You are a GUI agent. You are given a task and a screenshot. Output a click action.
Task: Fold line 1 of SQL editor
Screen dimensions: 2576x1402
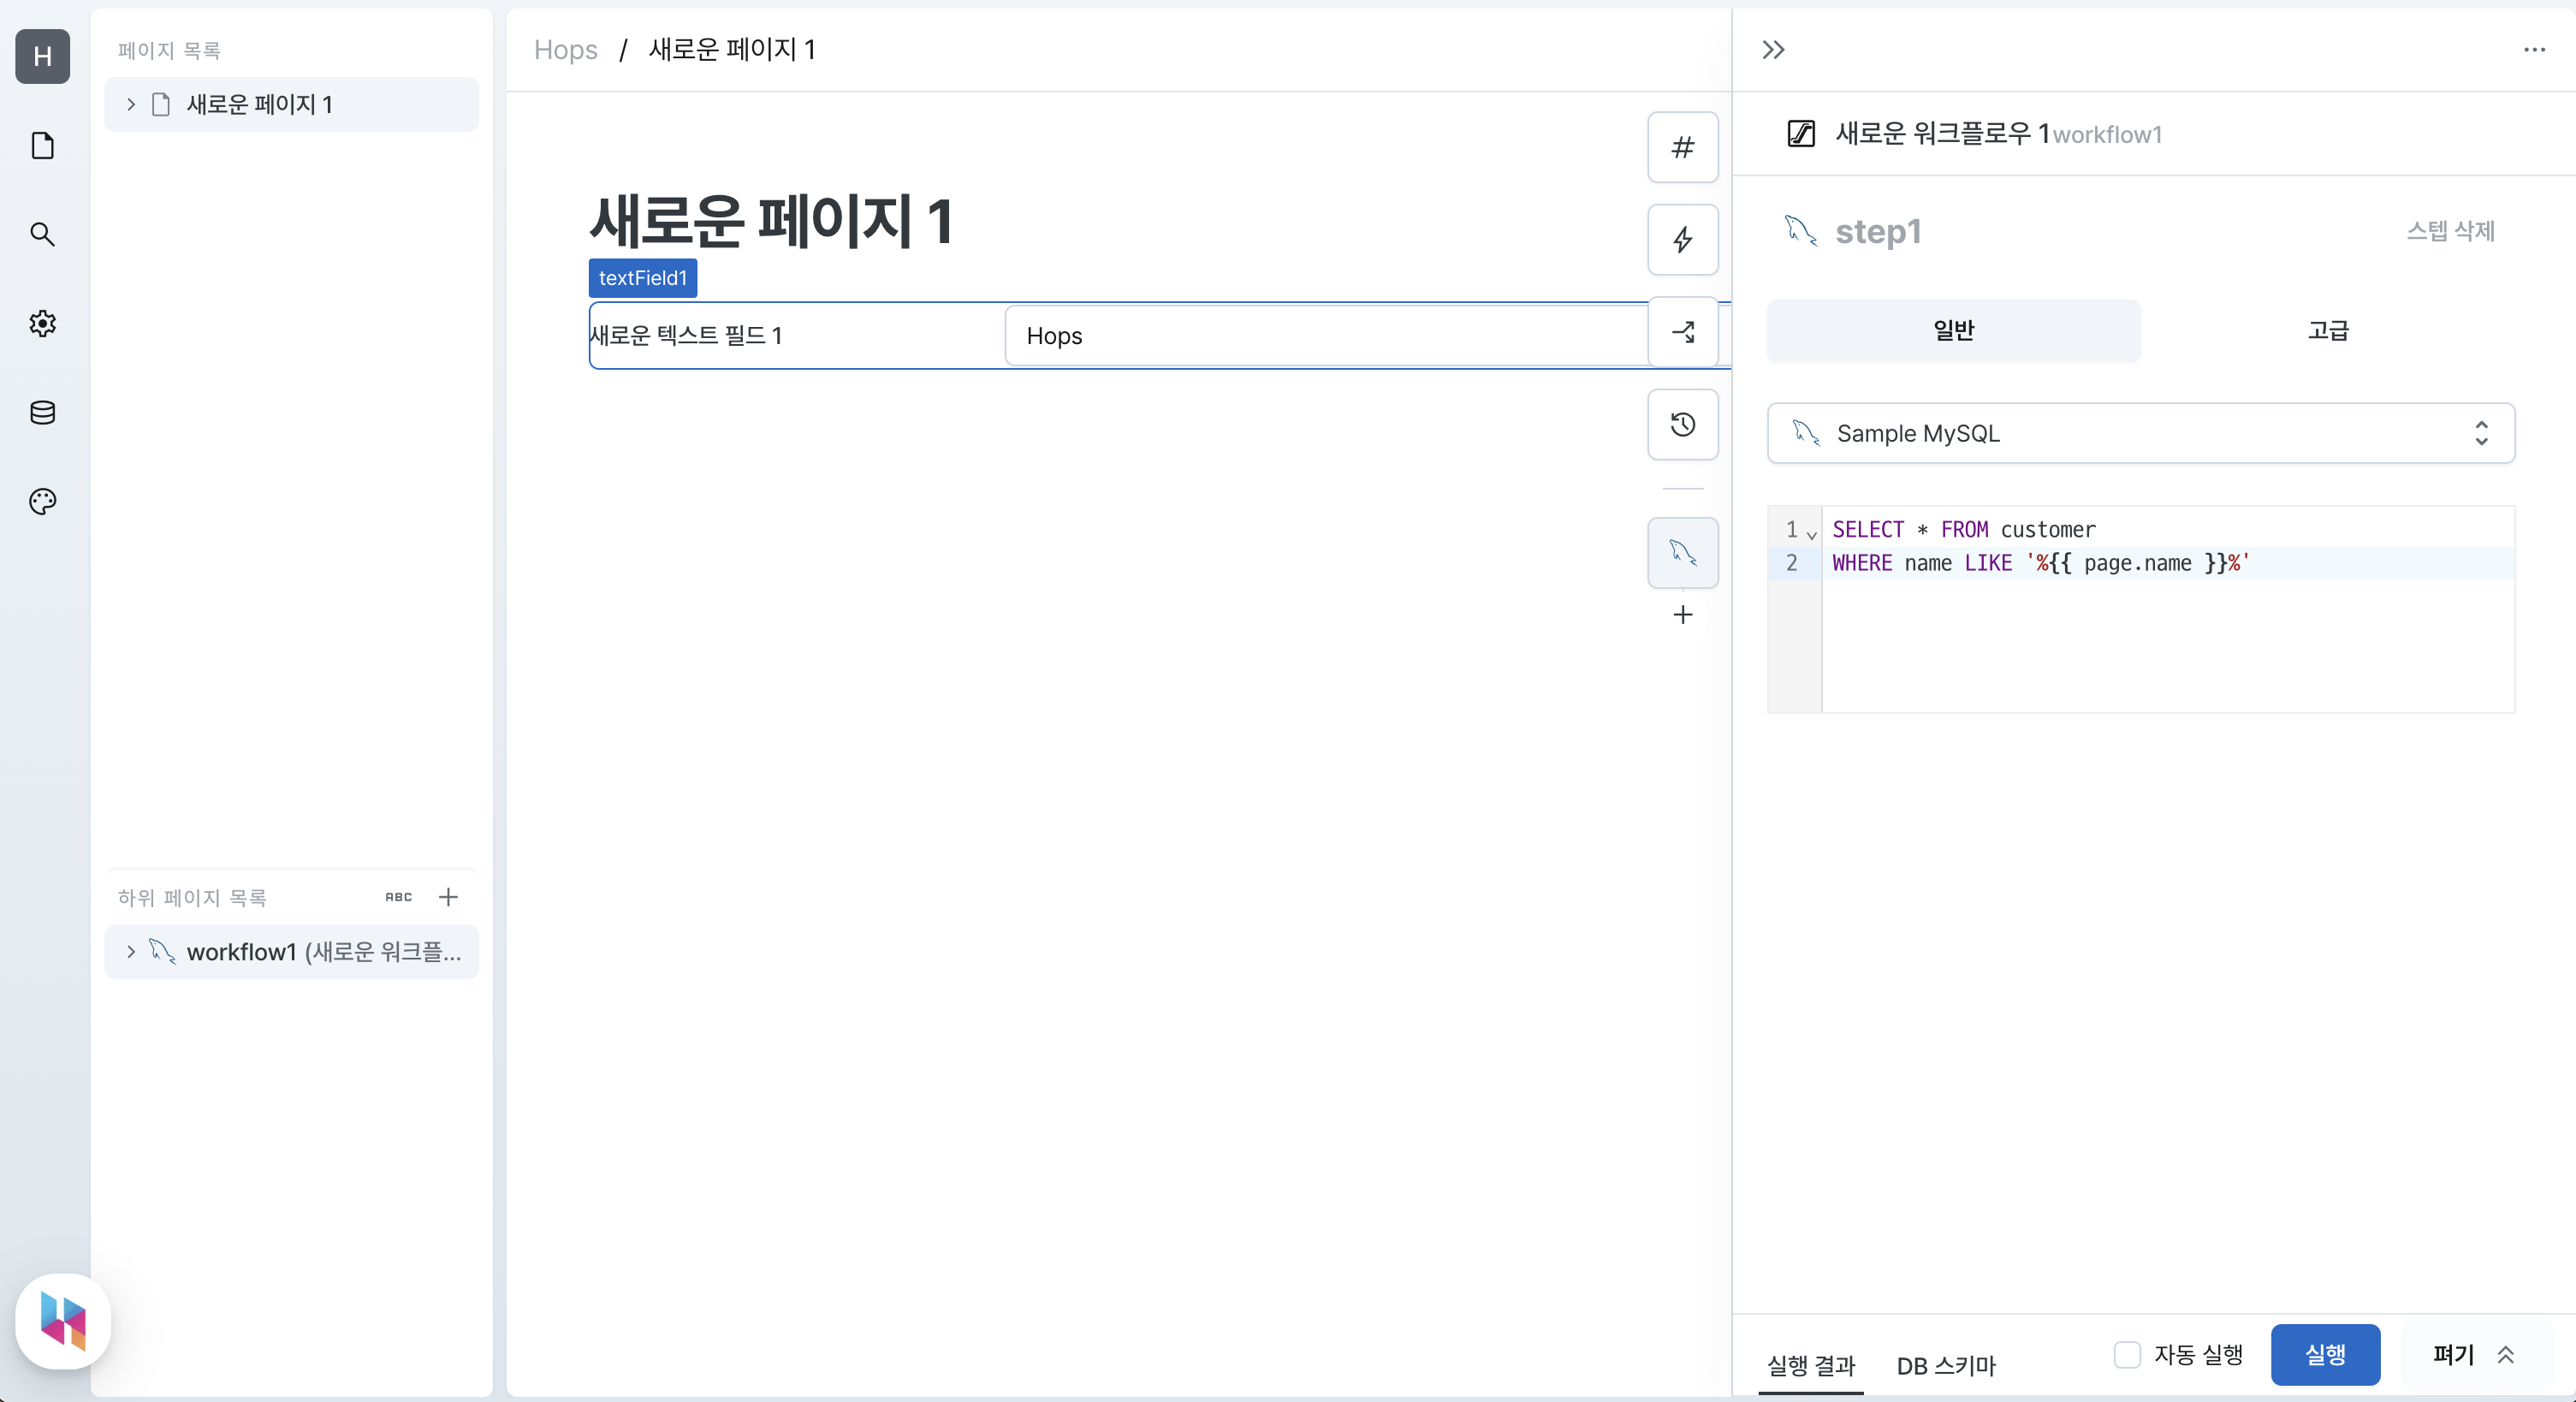coord(1811,534)
